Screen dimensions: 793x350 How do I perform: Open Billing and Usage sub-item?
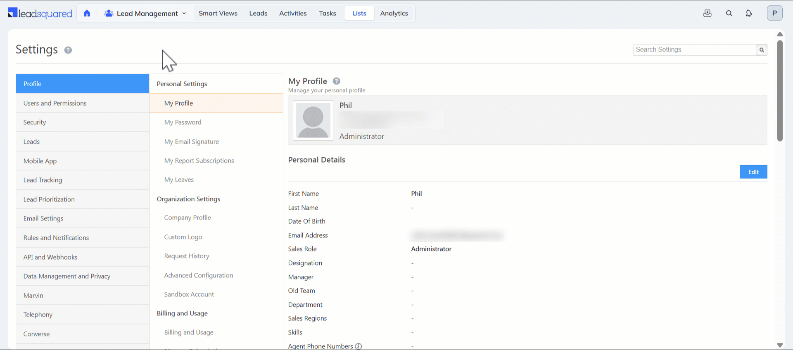[189, 332]
